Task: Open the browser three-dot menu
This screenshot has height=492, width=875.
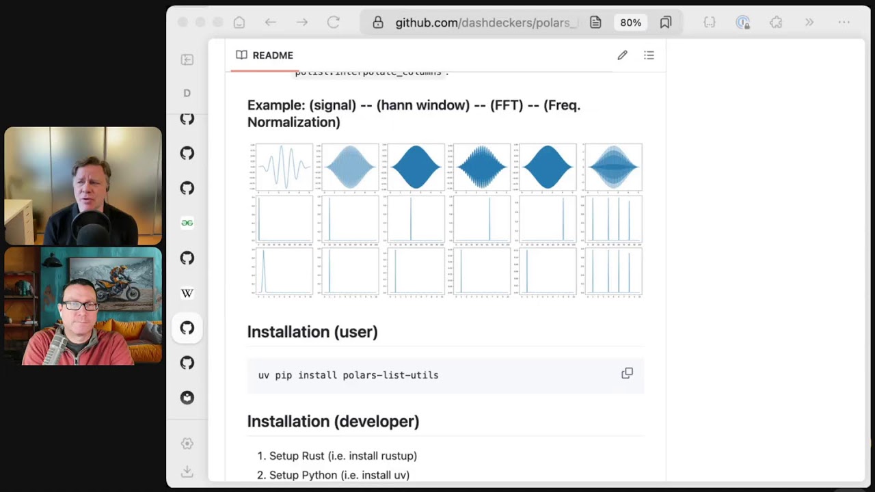Action: pos(844,23)
